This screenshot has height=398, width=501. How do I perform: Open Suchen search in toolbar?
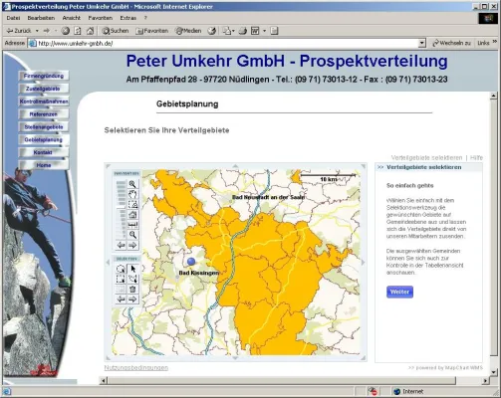click(116, 31)
